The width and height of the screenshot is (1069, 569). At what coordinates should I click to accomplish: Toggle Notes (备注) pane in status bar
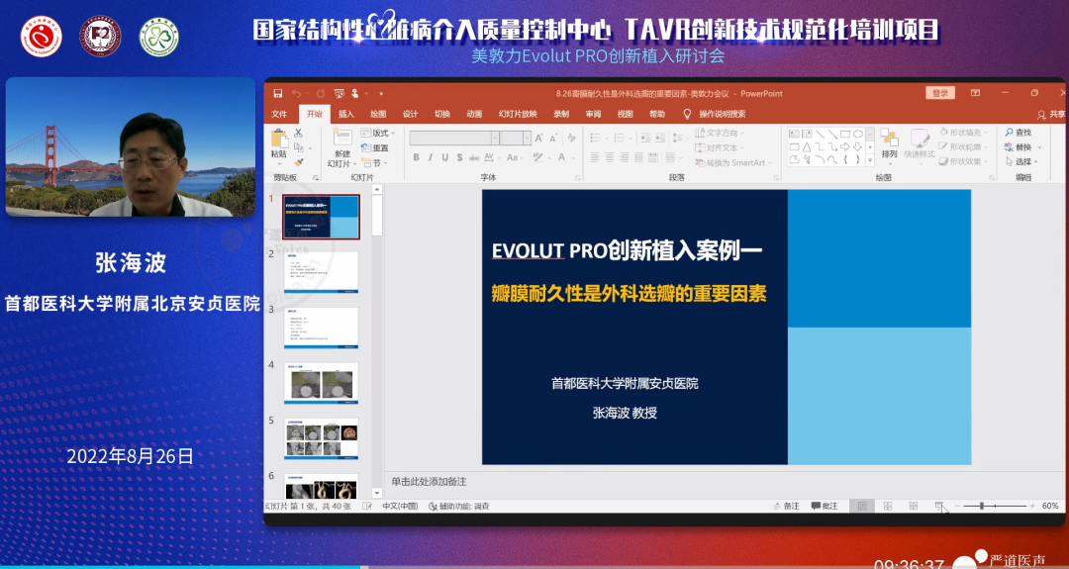tap(787, 507)
